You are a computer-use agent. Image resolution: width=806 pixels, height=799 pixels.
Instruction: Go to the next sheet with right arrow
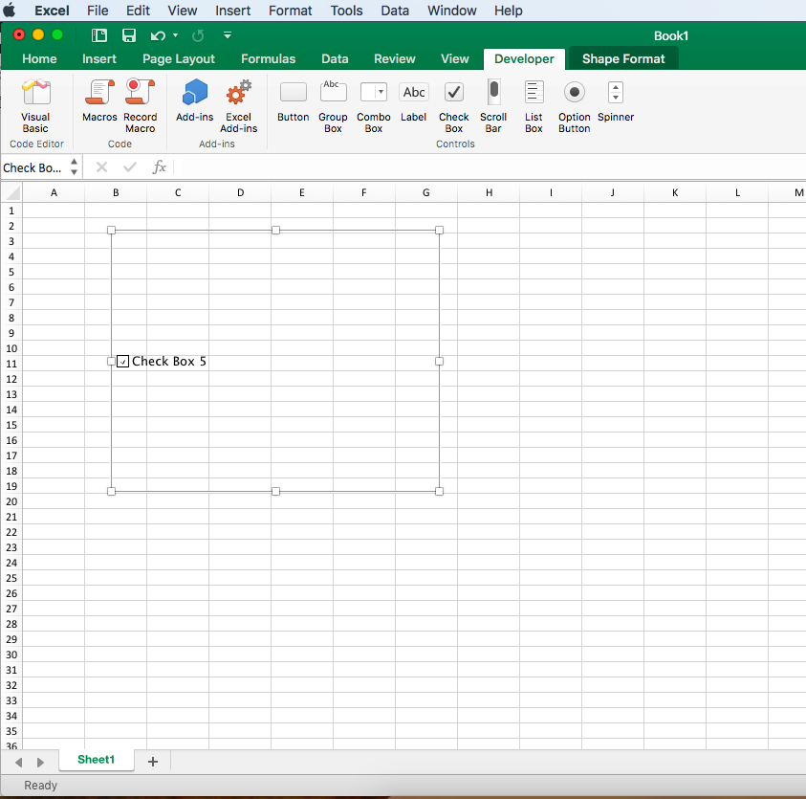40,762
